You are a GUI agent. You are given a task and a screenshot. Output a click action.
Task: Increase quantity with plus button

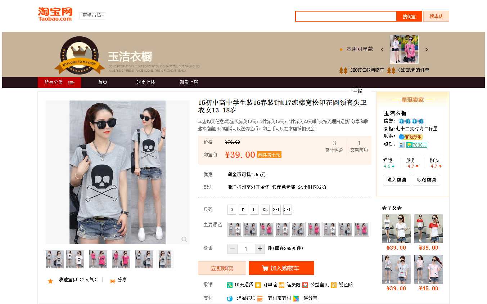coord(260,249)
